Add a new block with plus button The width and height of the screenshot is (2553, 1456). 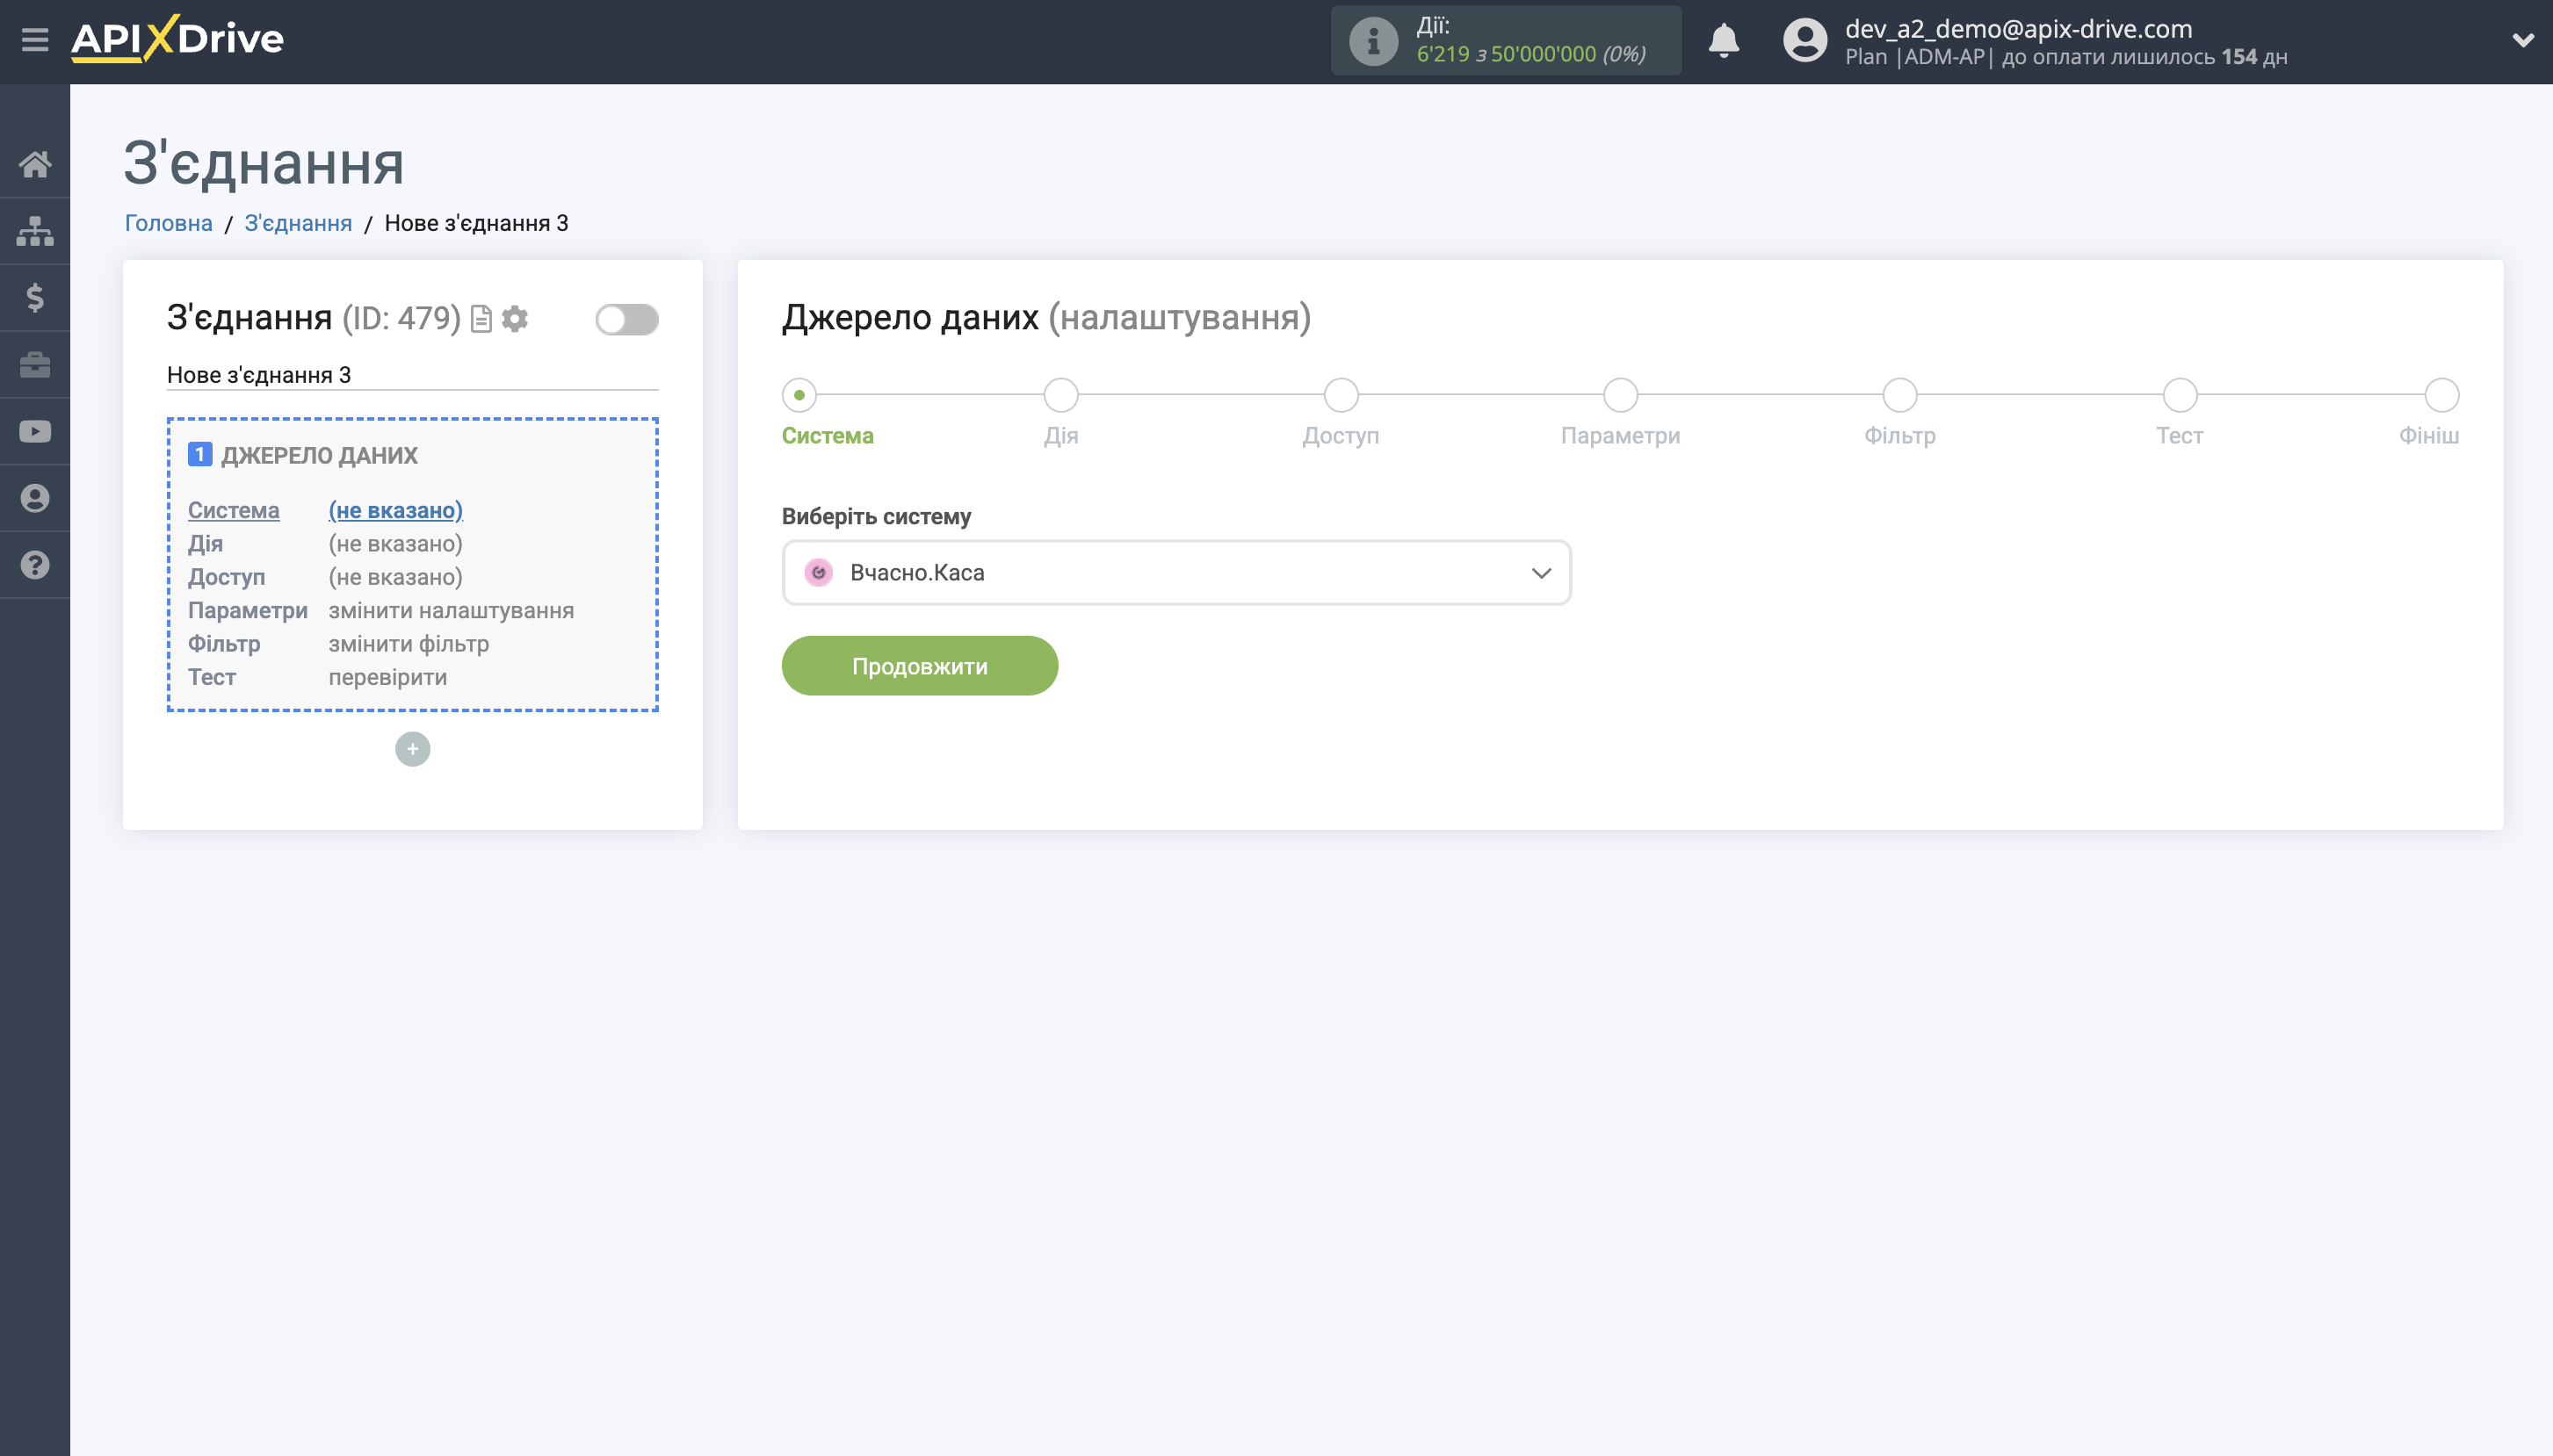pyautogui.click(x=412, y=749)
